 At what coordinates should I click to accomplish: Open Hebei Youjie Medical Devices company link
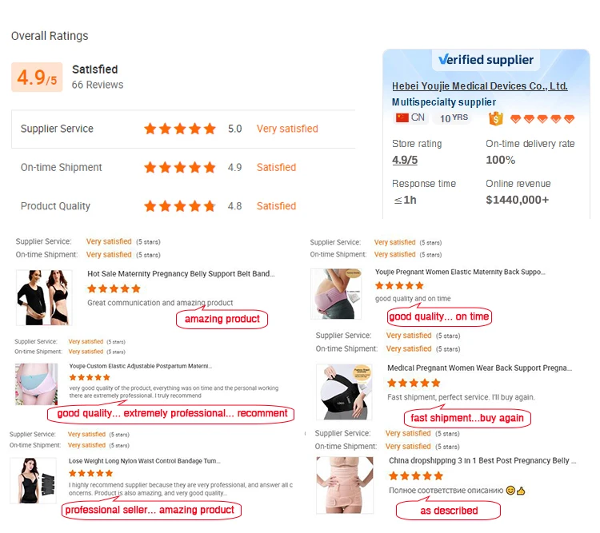click(x=479, y=86)
